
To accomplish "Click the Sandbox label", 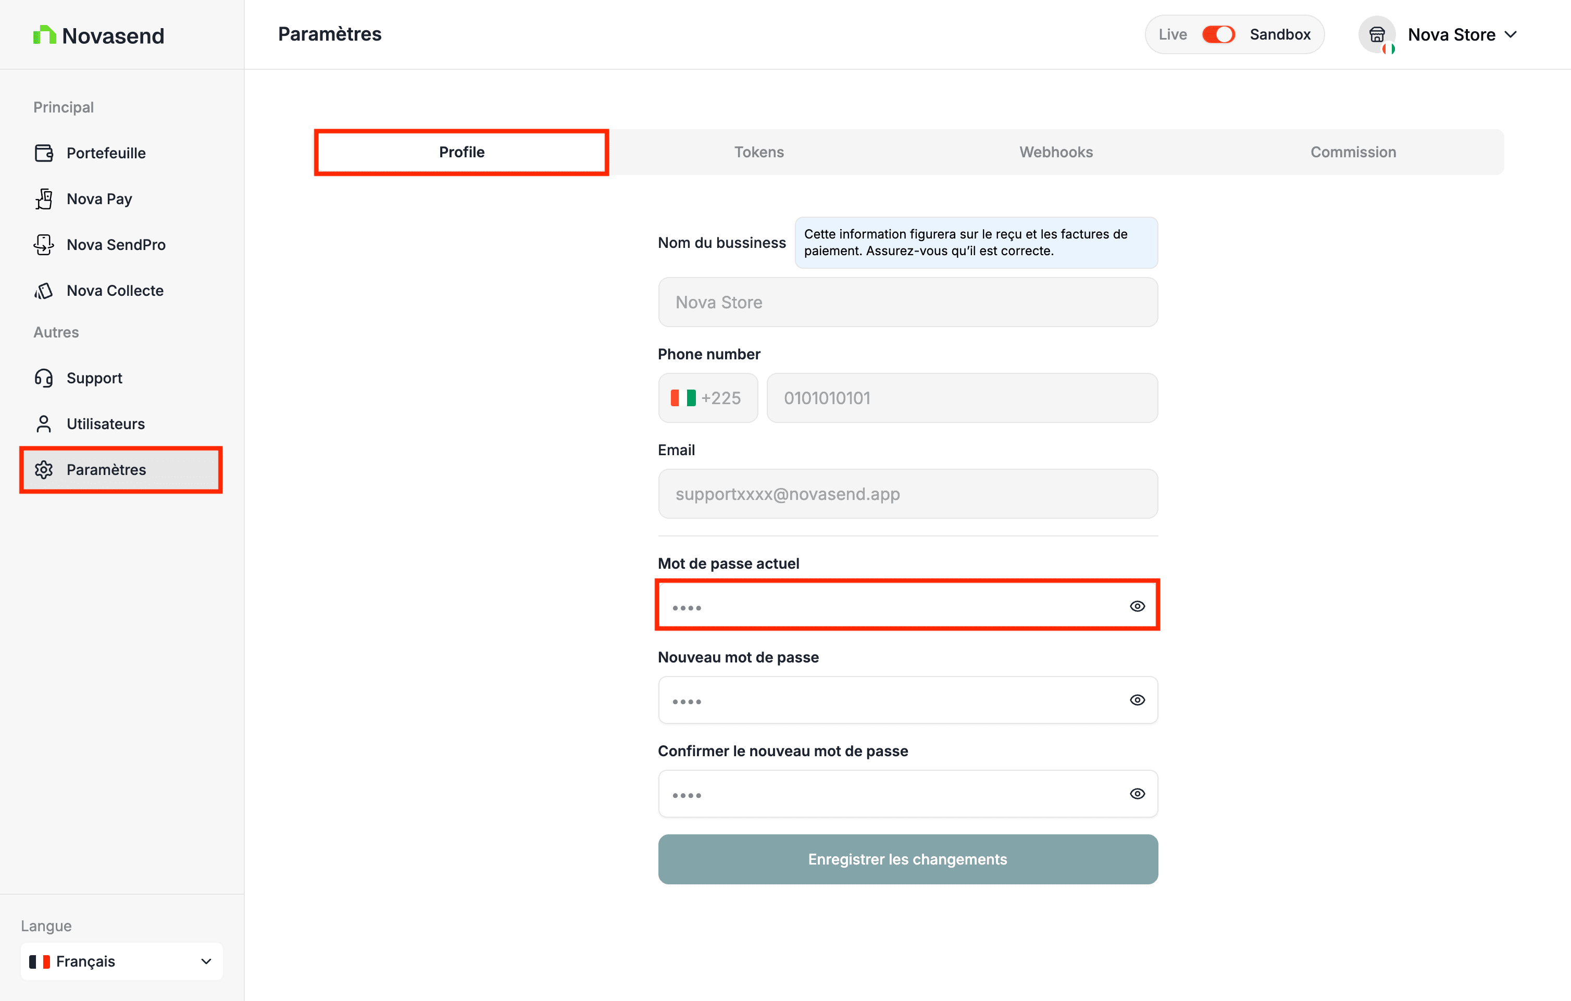I will (1280, 34).
